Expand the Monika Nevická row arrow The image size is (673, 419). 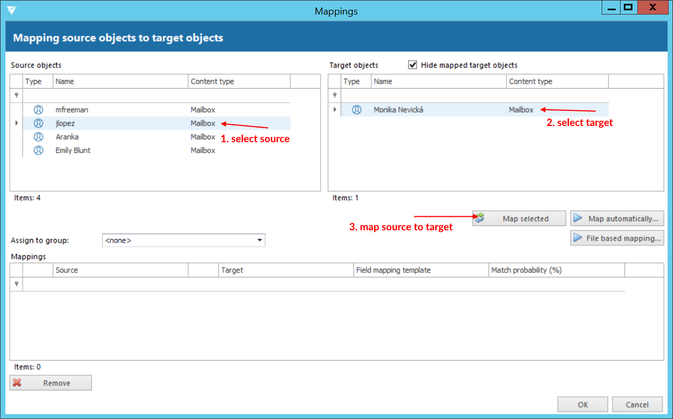click(335, 110)
